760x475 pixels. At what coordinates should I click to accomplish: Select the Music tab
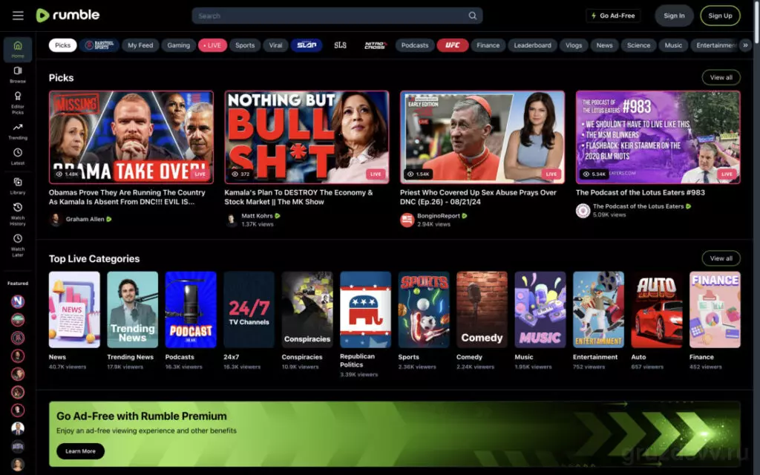(672, 45)
